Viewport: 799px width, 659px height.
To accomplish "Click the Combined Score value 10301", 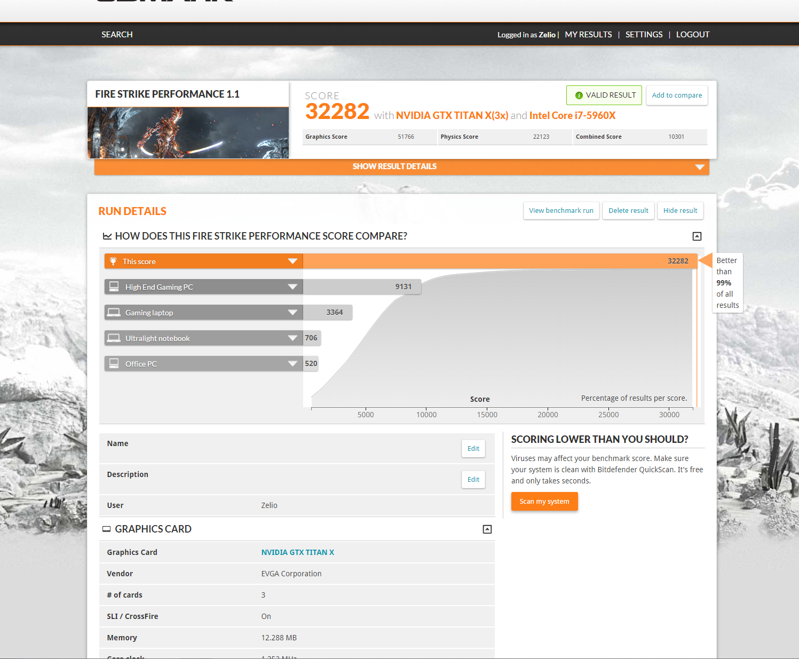I will (676, 137).
